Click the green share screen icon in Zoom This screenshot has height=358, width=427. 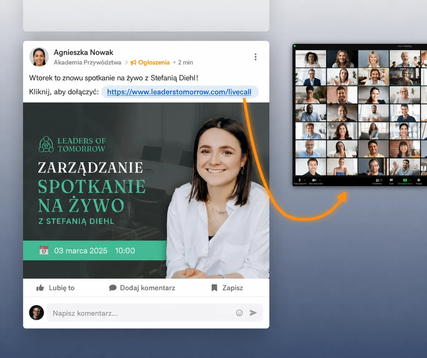405,180
